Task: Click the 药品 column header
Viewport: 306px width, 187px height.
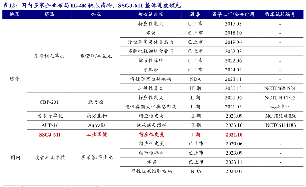Action: tap(49, 14)
